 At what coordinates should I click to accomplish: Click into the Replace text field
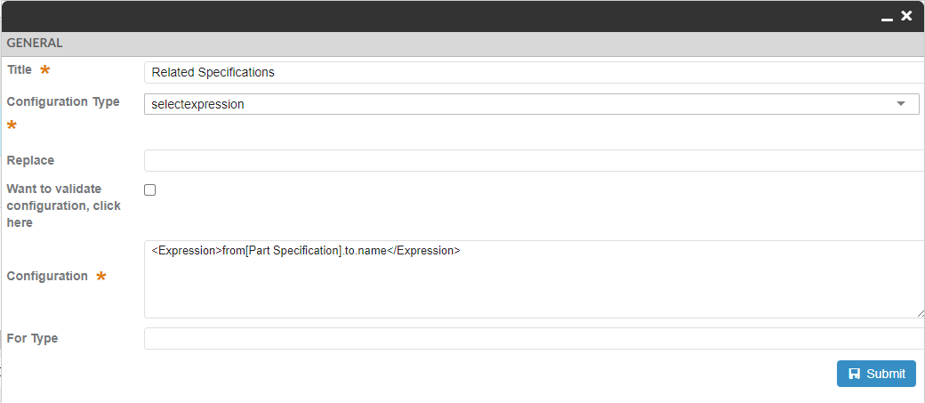534,161
